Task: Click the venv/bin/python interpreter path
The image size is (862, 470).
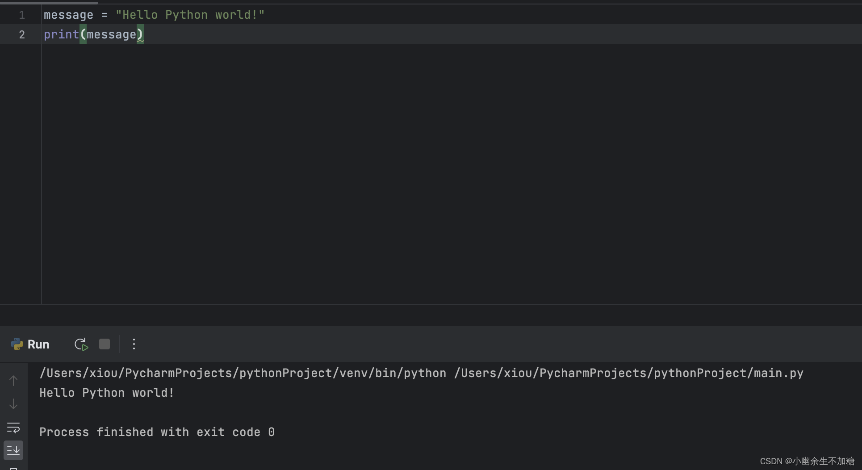Action: pos(243,373)
